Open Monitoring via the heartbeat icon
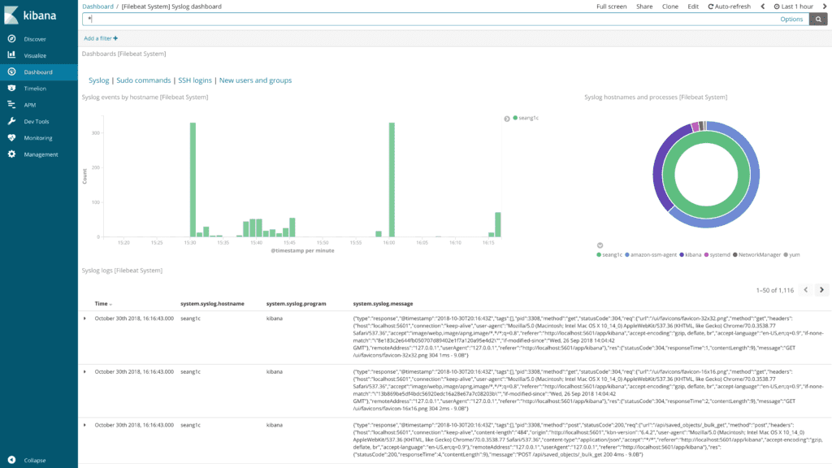832x468 pixels. [x=11, y=137]
